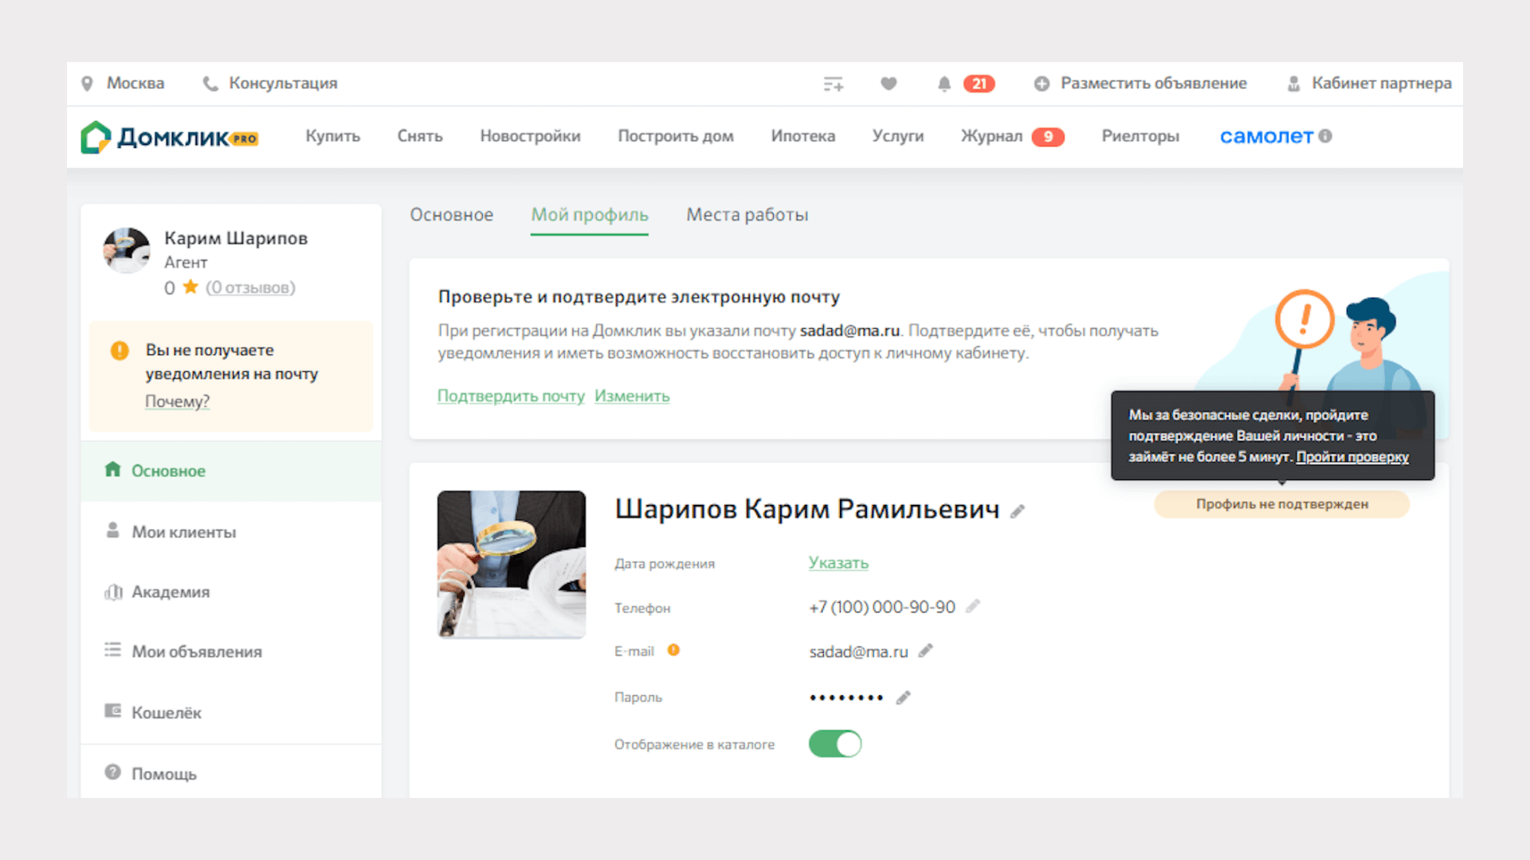Open the Риелторы menu item
The width and height of the screenshot is (1530, 860).
[1140, 136]
